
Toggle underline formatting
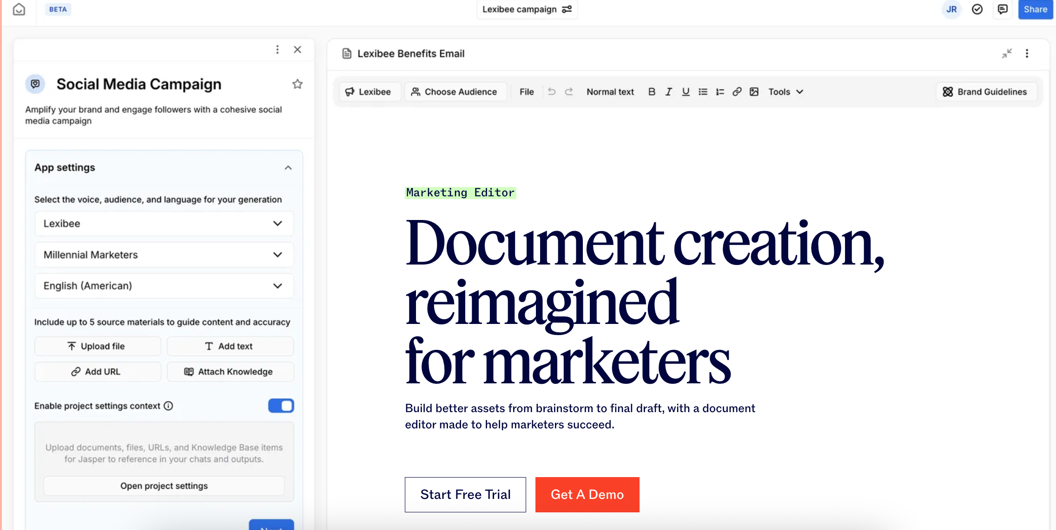[686, 92]
